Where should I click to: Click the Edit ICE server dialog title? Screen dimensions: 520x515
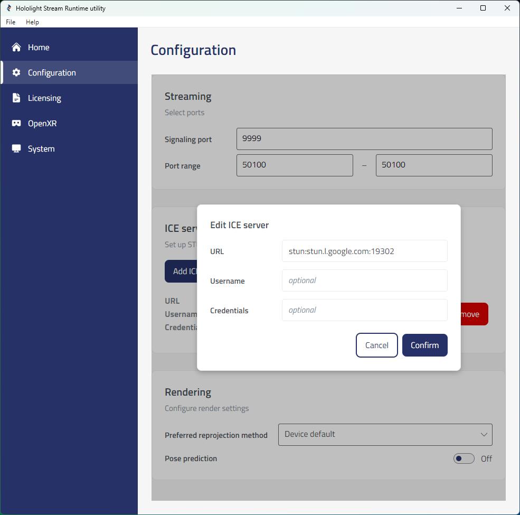coord(240,225)
